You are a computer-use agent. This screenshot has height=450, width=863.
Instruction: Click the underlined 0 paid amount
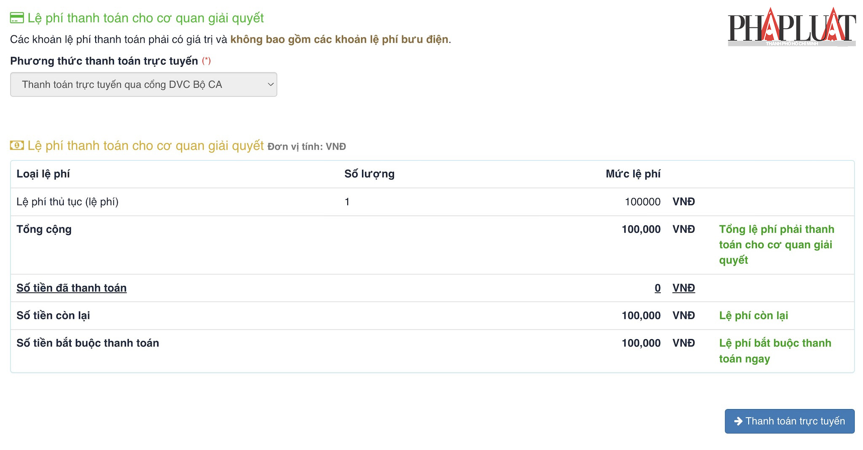click(x=657, y=288)
